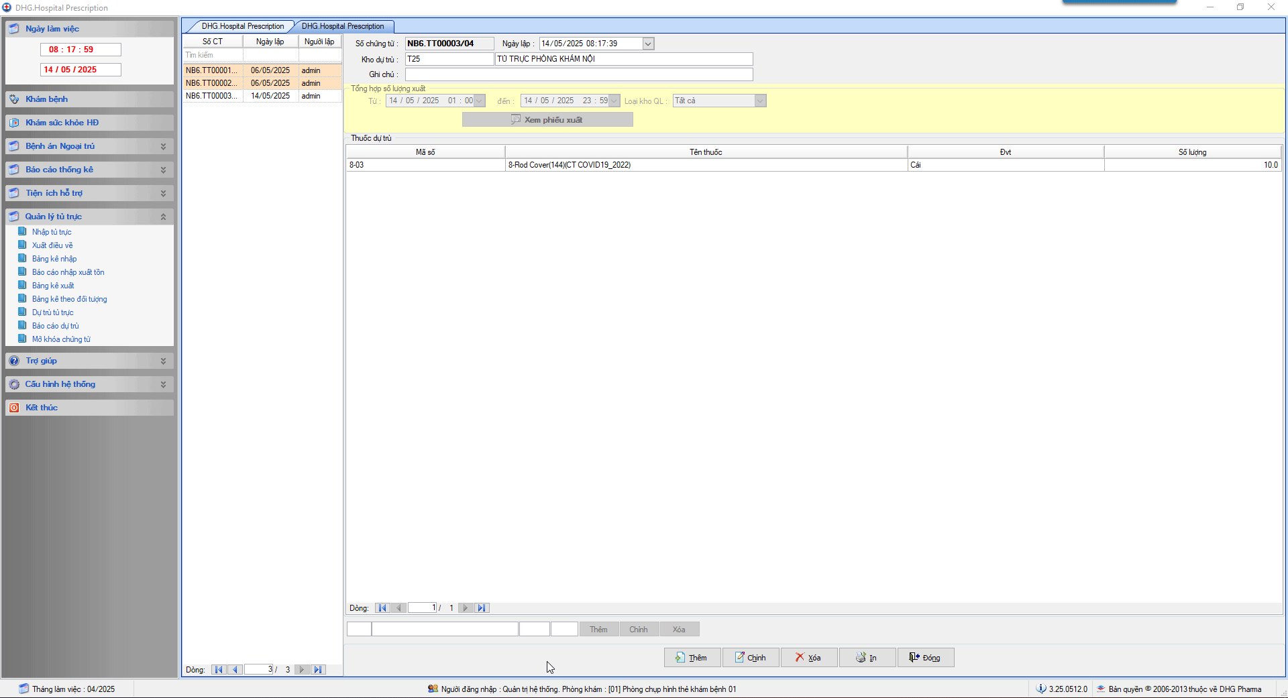Switch to the first DHG.Hospital Prescription tab

click(x=243, y=26)
